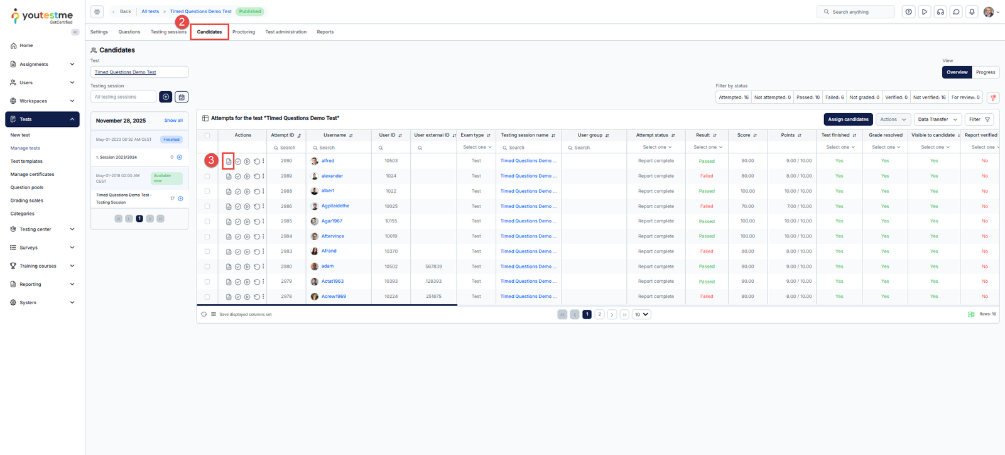Viewport: 1005px width, 455px height.
Task: Select the checkbox for Acrew1969's row
Action: click(x=207, y=297)
